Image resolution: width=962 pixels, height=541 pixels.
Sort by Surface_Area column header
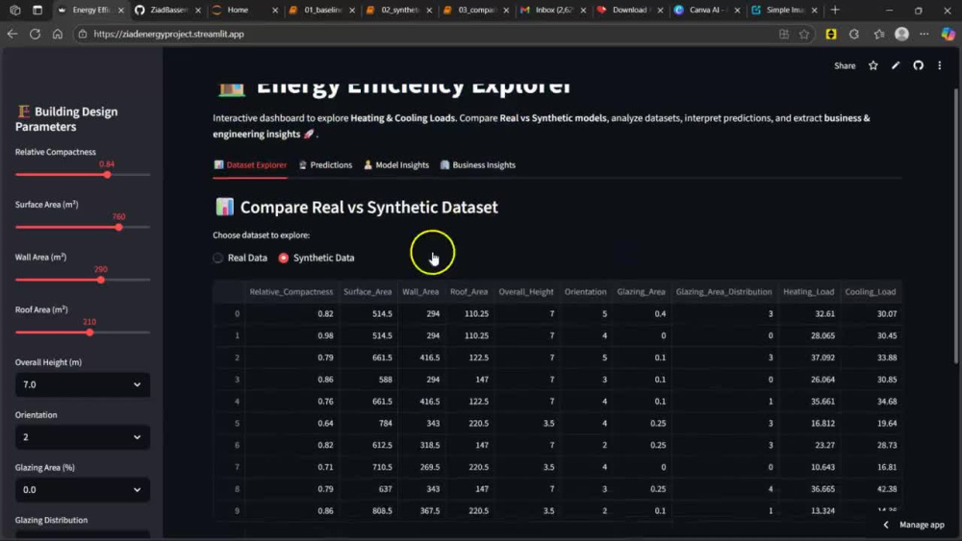367,292
